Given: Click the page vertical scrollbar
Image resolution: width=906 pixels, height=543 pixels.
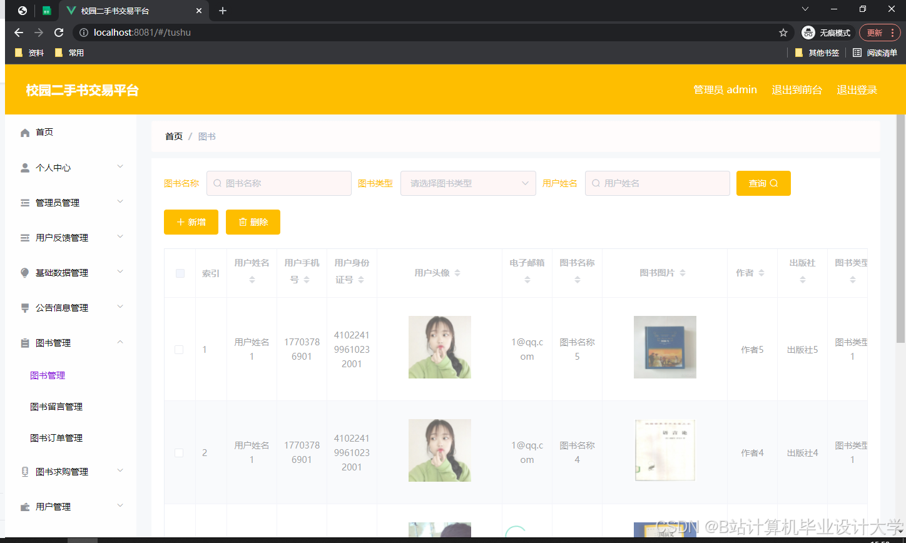Looking at the screenshot, I should tap(901, 228).
